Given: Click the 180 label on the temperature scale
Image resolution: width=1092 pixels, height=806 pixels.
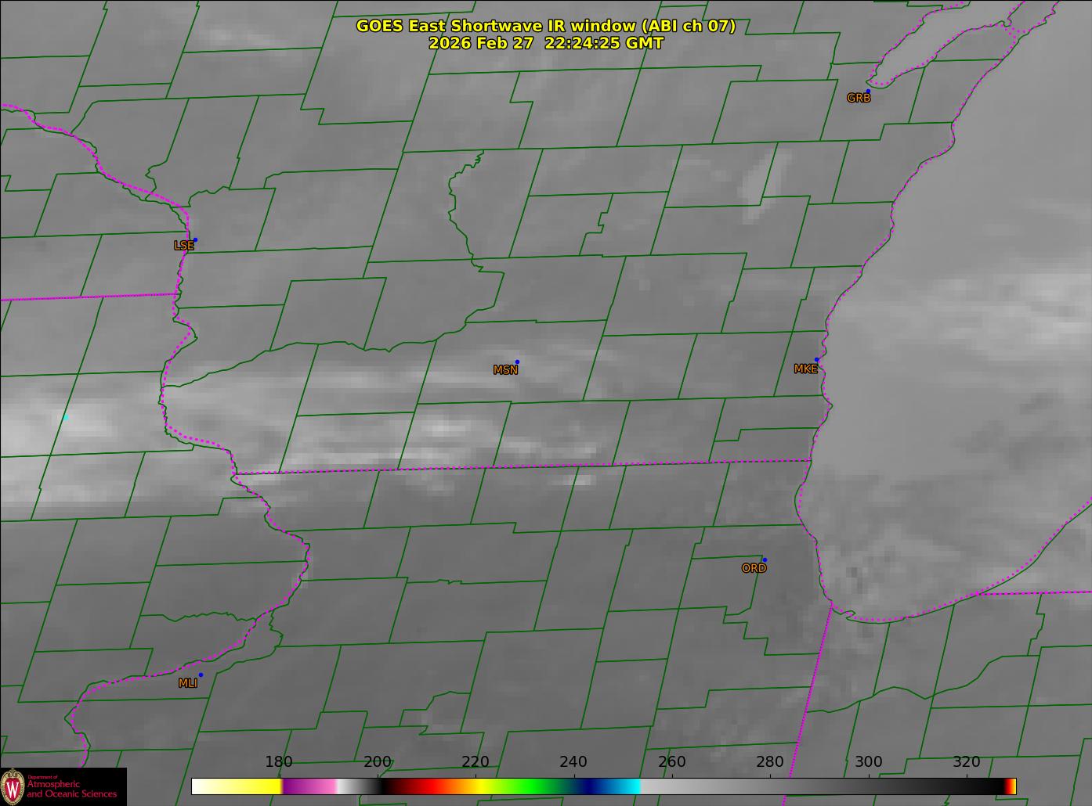Looking at the screenshot, I should tap(279, 762).
